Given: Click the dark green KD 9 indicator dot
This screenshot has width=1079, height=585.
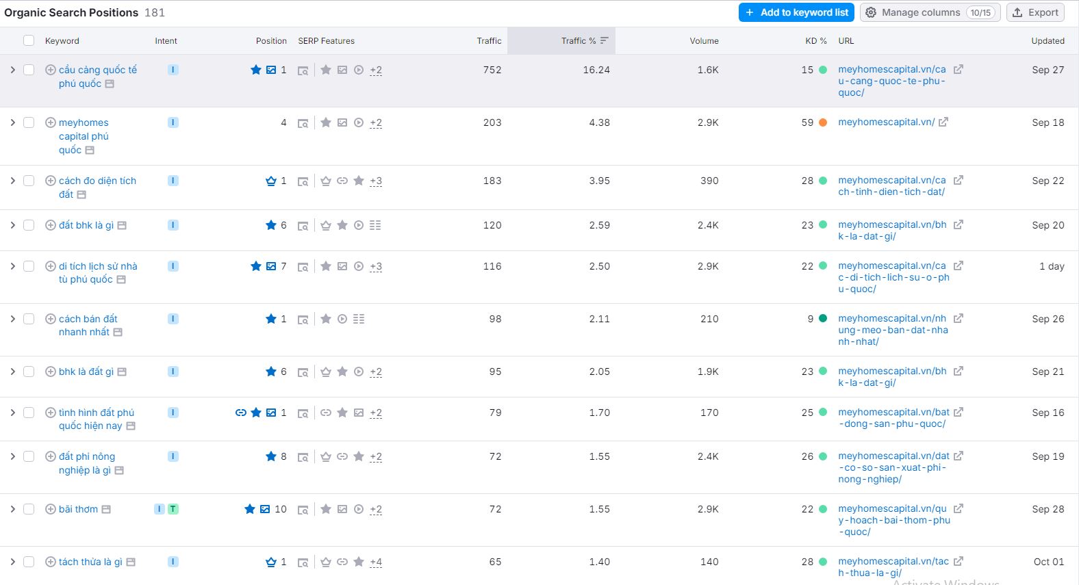Looking at the screenshot, I should pos(823,319).
